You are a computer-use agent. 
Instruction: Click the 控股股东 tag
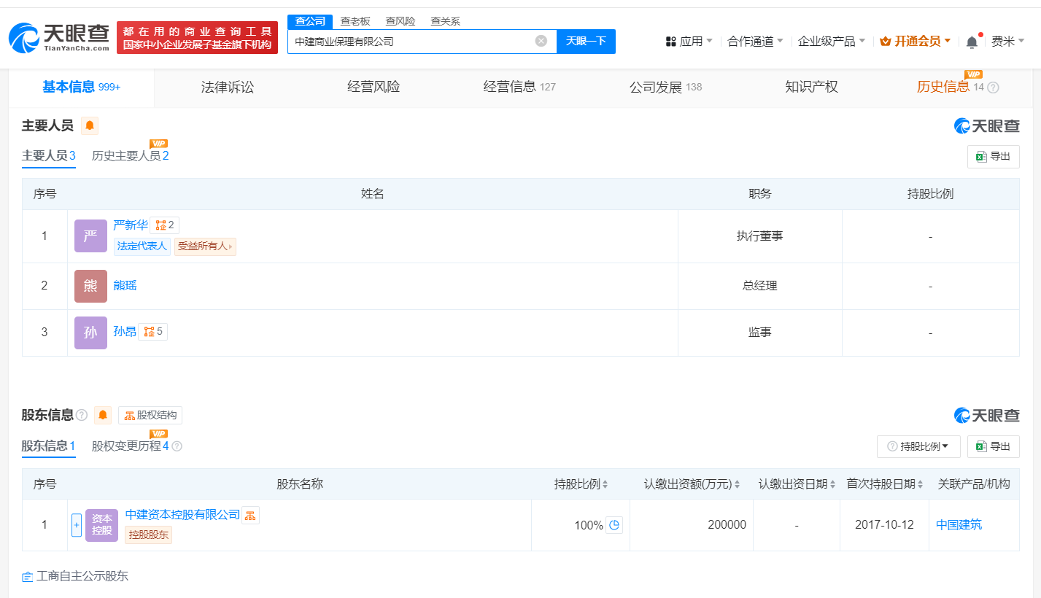tap(149, 535)
